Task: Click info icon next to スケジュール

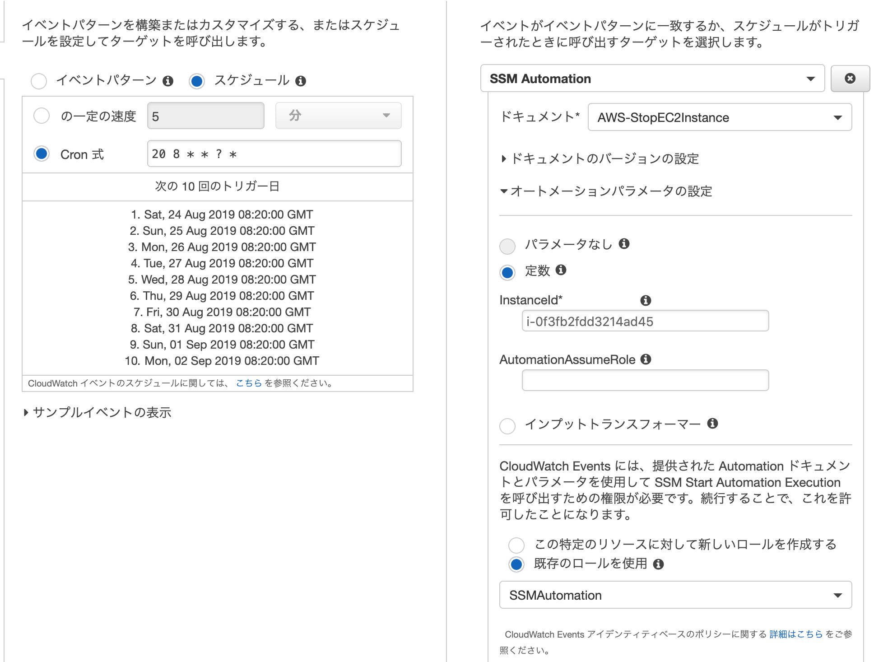Action: (x=301, y=81)
